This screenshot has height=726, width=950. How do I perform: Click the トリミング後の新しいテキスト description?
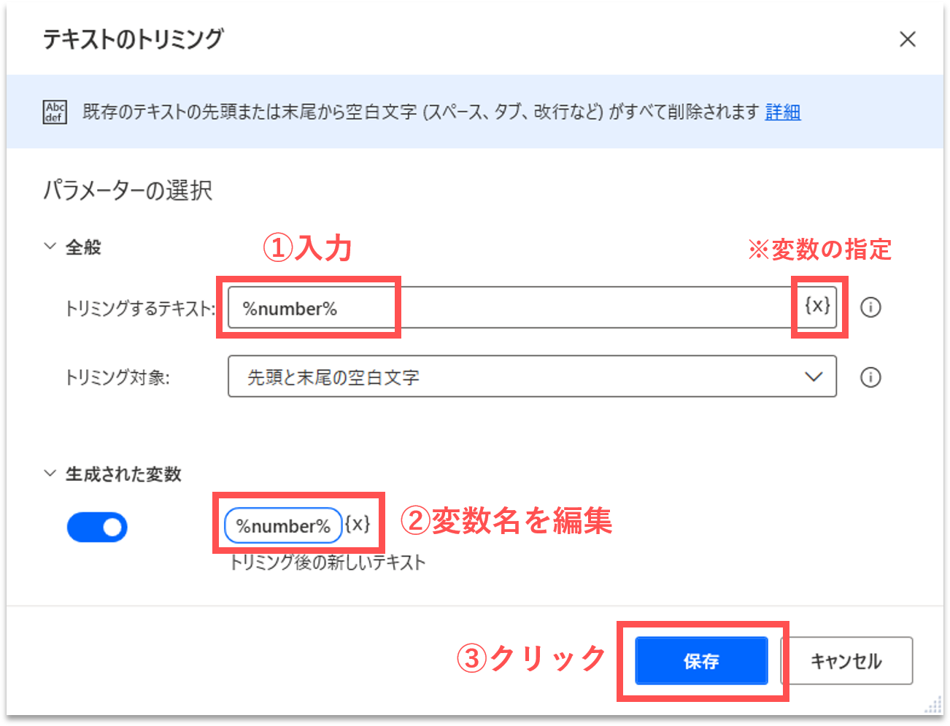click(328, 563)
